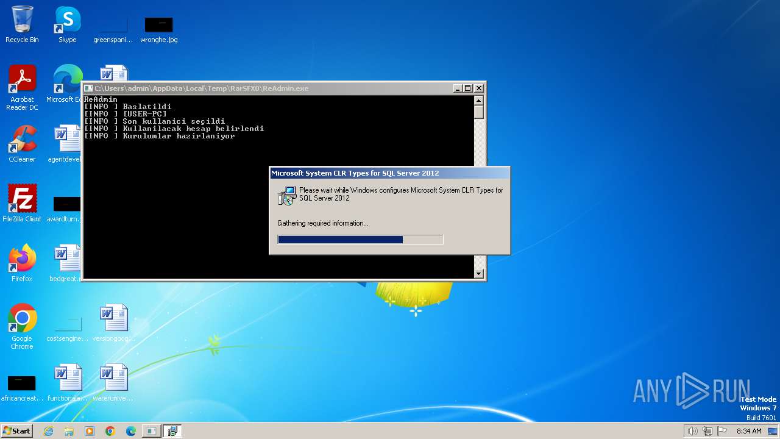780x439 pixels.
Task: Launch CCleaner from the desktop
Action: (22, 144)
